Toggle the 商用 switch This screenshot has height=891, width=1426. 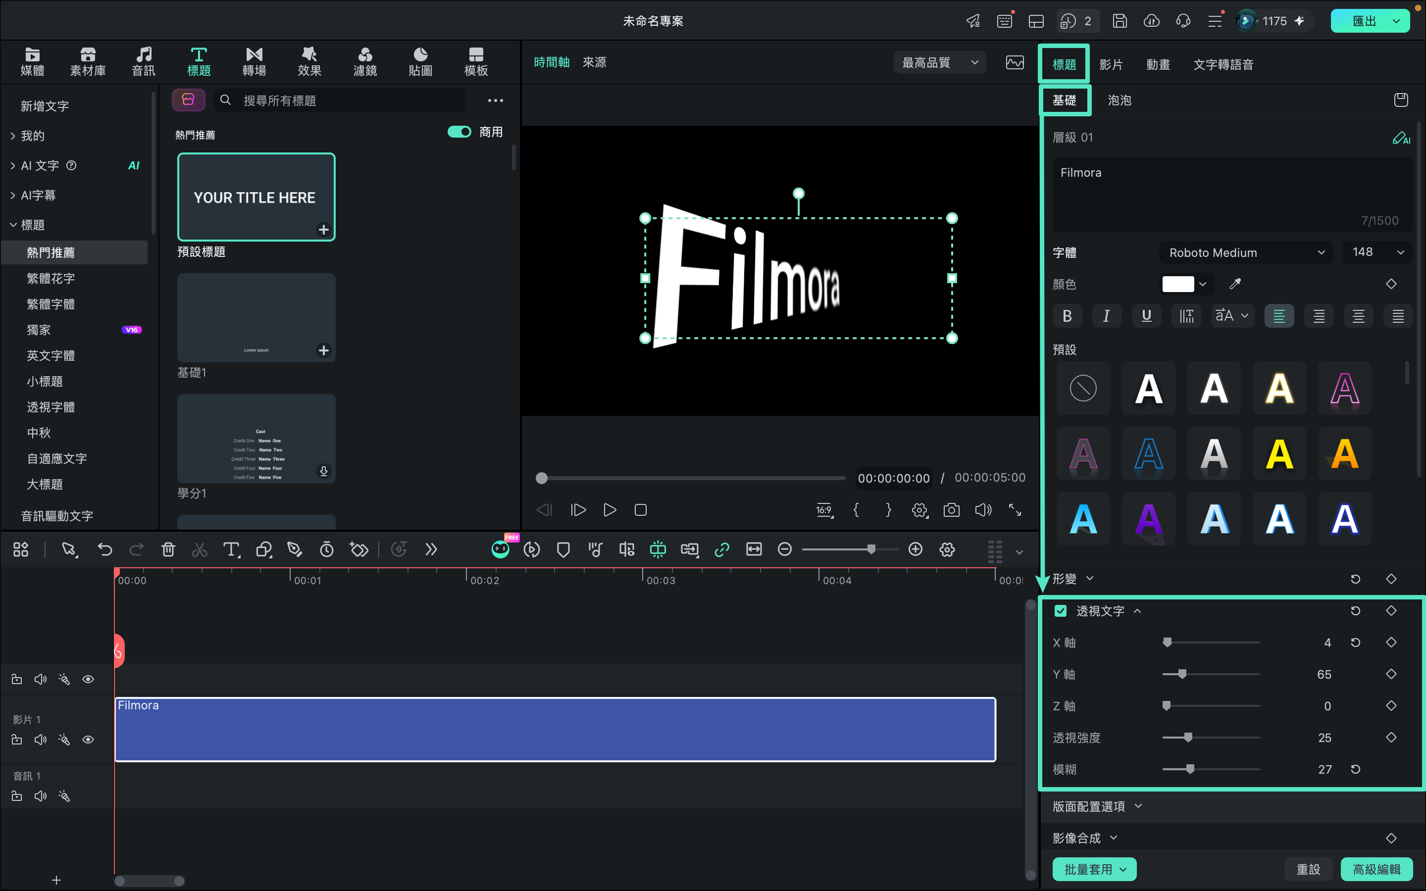tap(459, 132)
